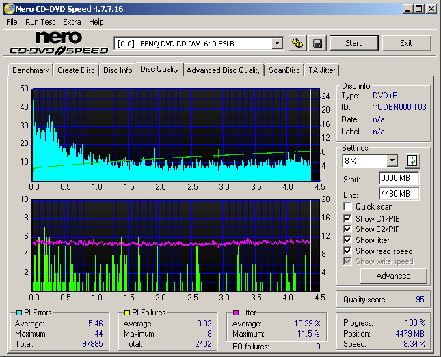This screenshot has width=441, height=357.
Task: Click the greyed Show write speed checkbox
Action: pos(347,261)
